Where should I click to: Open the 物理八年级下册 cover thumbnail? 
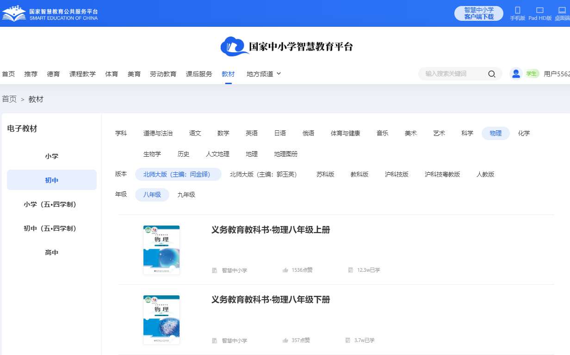pos(161,320)
